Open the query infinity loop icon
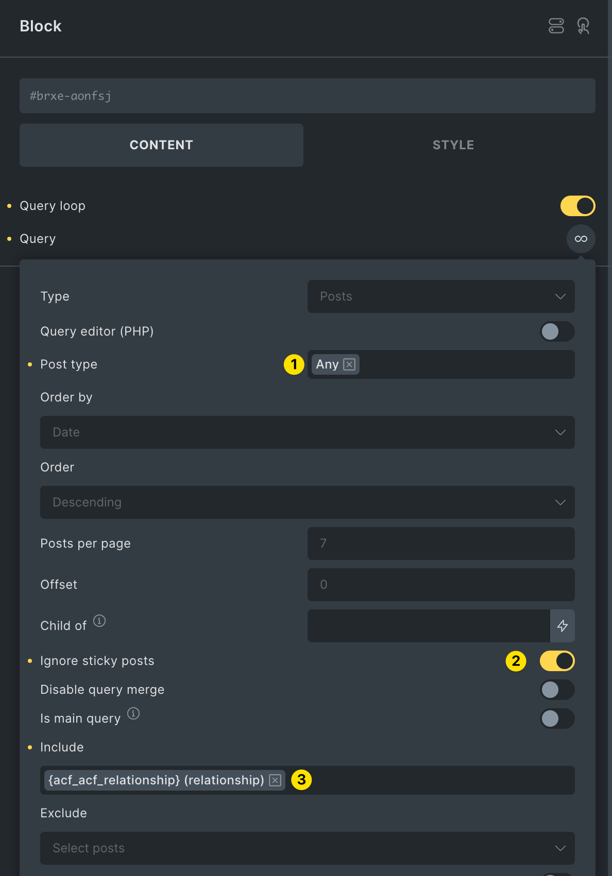Viewport: 612px width, 876px height. (581, 239)
